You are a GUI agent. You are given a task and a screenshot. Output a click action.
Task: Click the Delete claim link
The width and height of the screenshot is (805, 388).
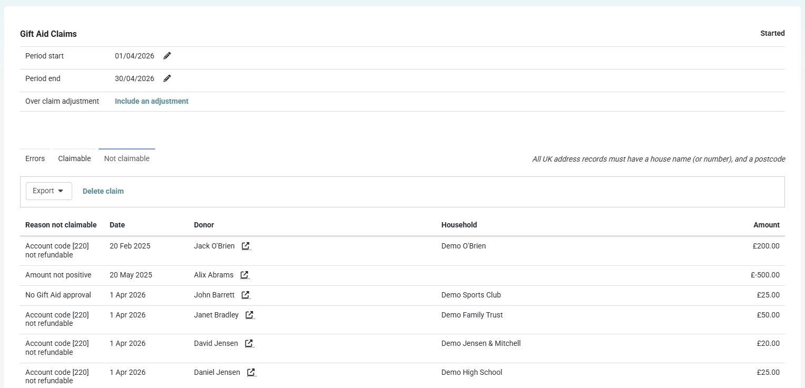(103, 191)
